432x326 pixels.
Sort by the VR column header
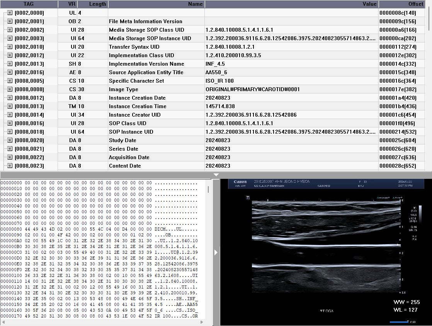68,4
